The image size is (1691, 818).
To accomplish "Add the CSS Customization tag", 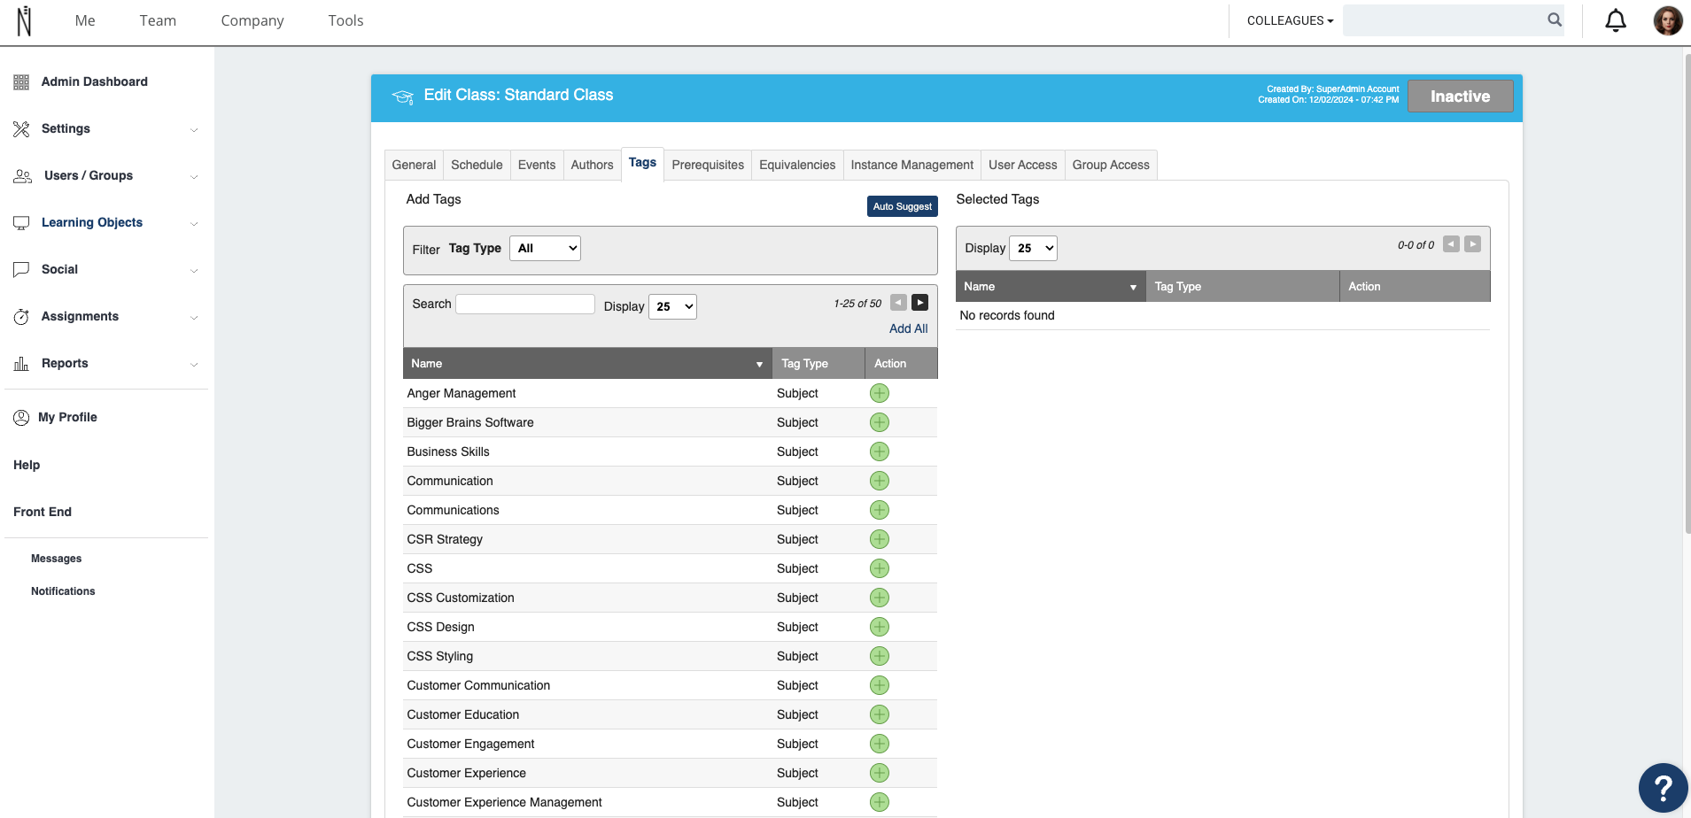I will [x=880, y=598].
